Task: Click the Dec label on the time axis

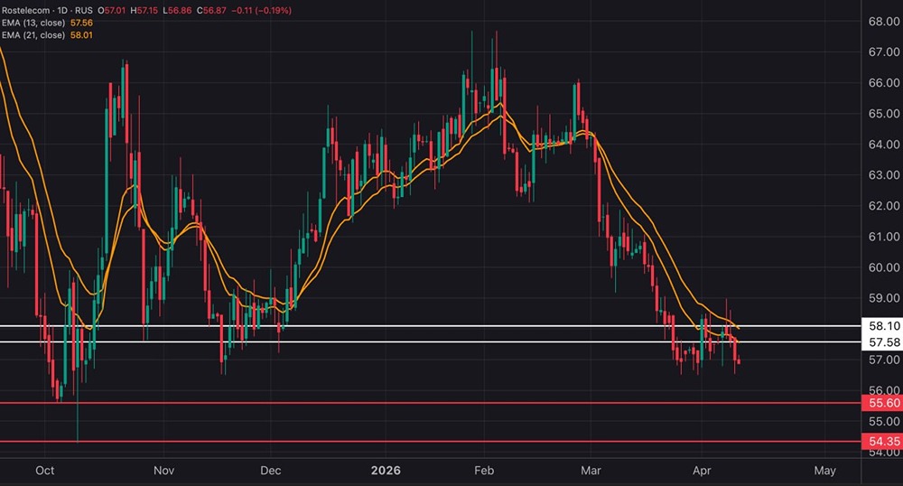Action: [x=271, y=471]
